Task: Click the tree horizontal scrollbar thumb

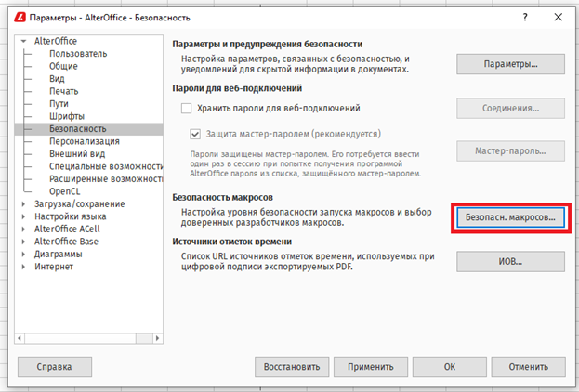Action: 144,338
